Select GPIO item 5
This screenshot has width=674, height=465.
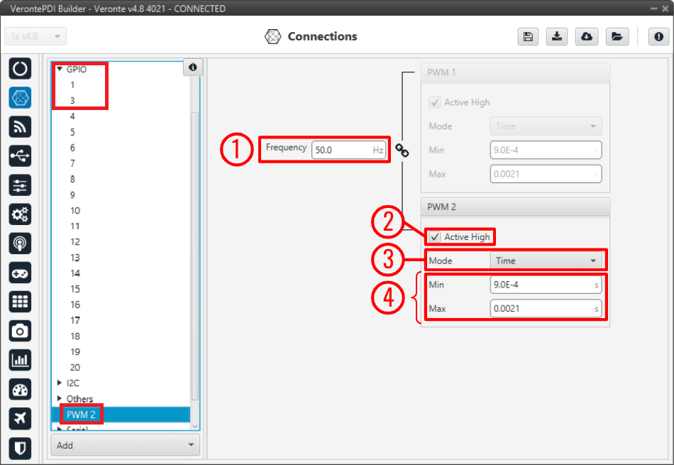[72, 132]
